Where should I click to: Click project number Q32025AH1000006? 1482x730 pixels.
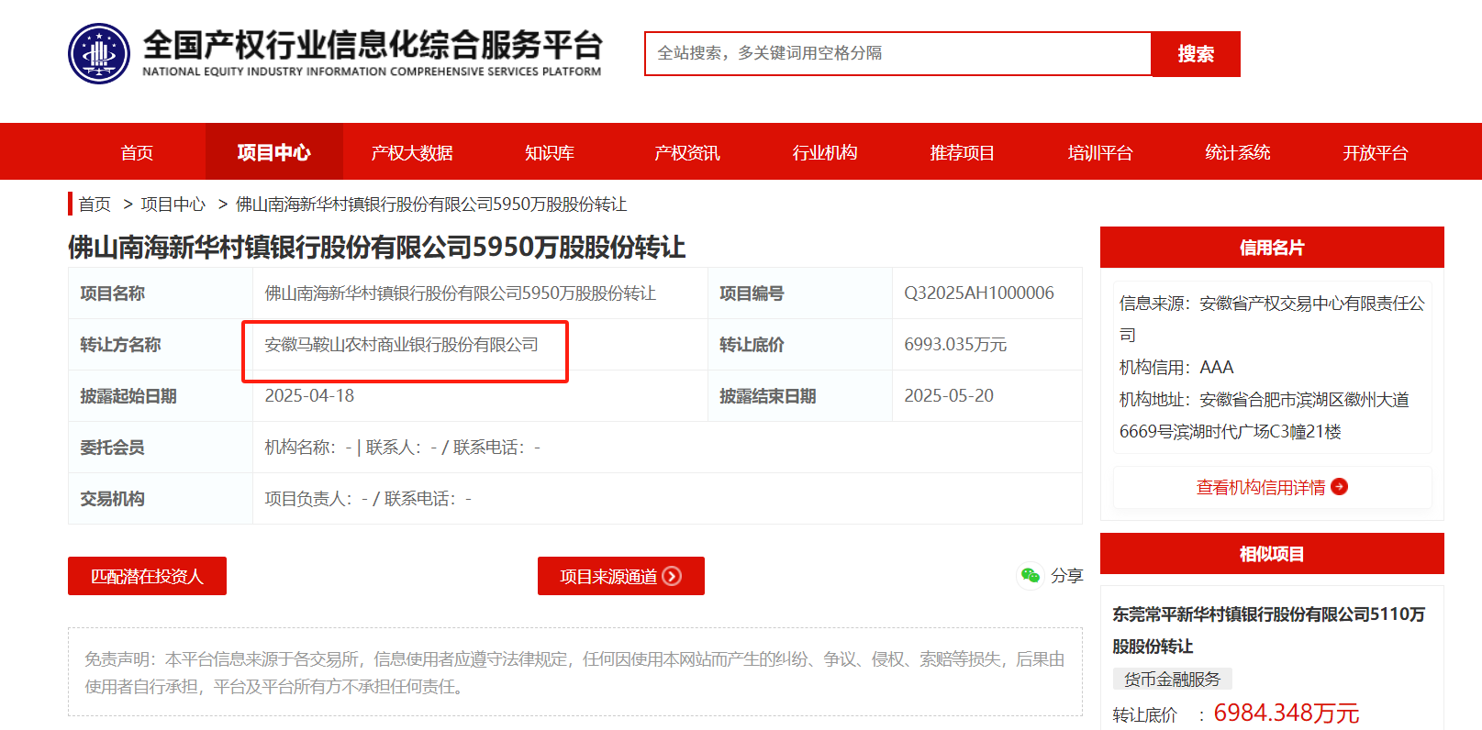(979, 293)
